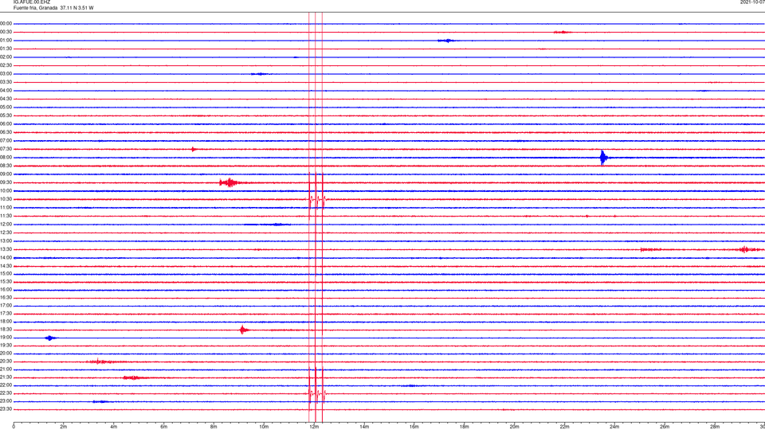This screenshot has width=765, height=430.
Task: Select the 07:30 trace time label
Action: pos(6,149)
